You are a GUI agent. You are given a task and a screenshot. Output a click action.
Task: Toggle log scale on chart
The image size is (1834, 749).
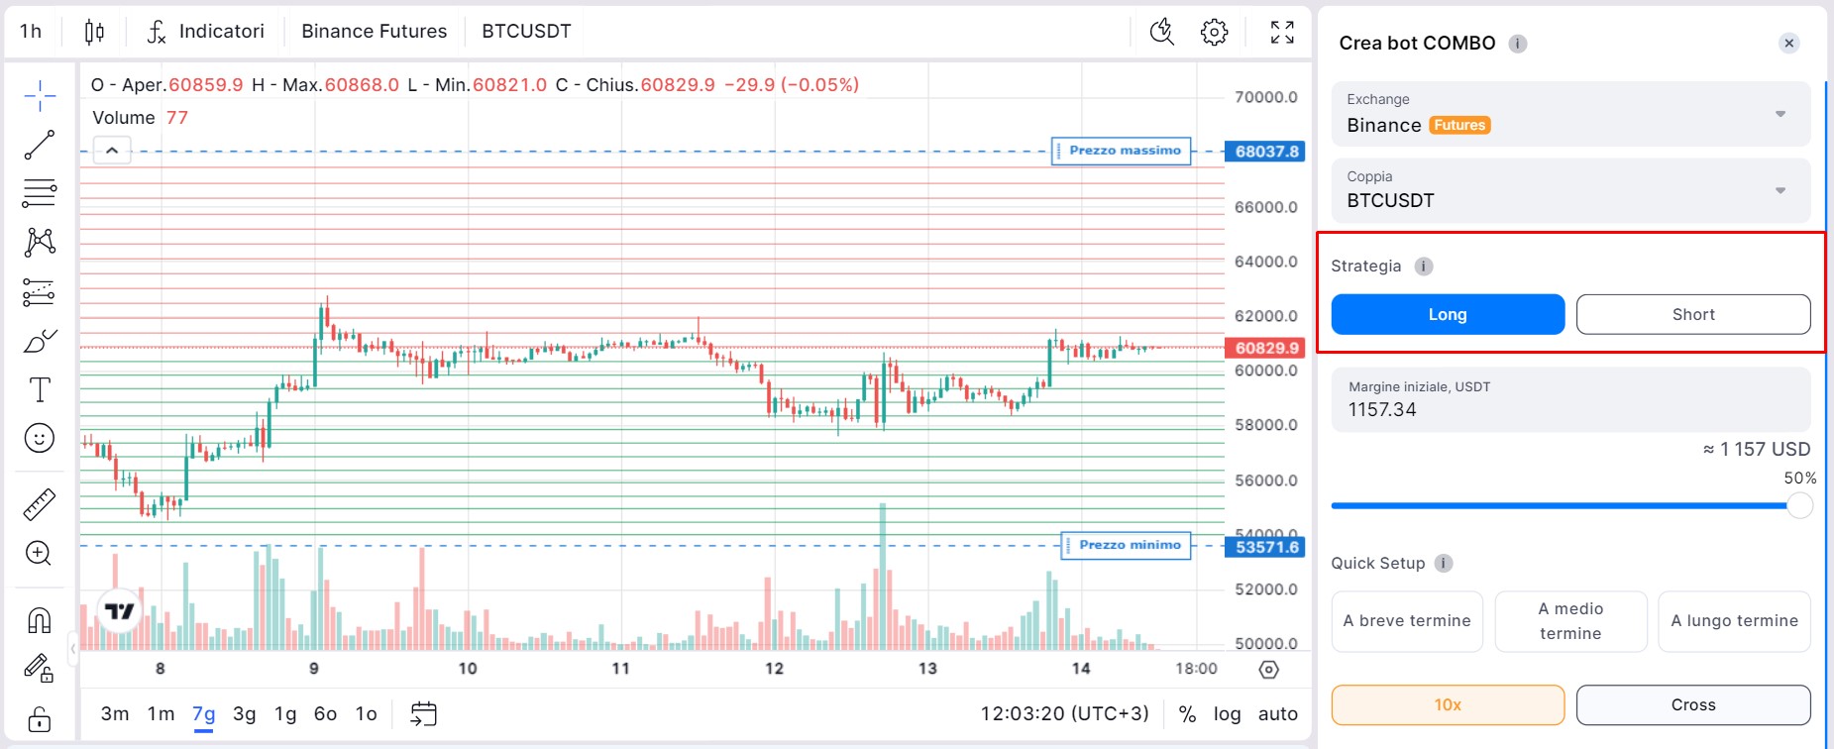coord(1227,713)
